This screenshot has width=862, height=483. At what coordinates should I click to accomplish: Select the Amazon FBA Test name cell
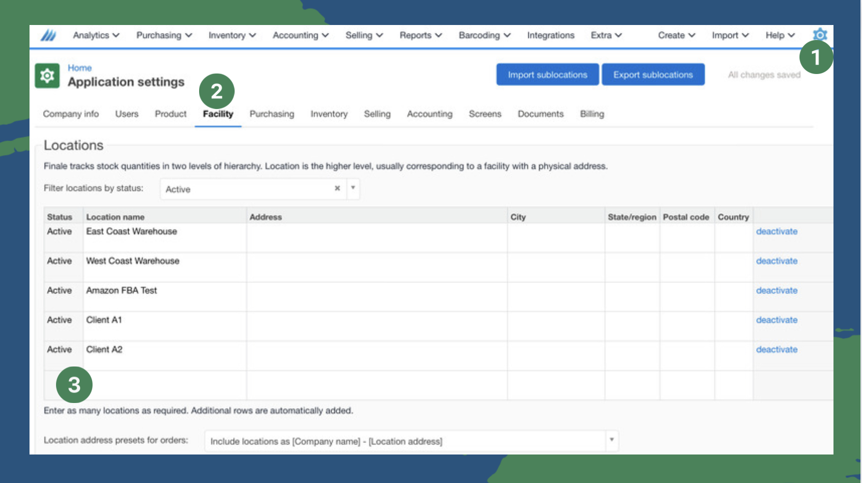click(x=165, y=296)
